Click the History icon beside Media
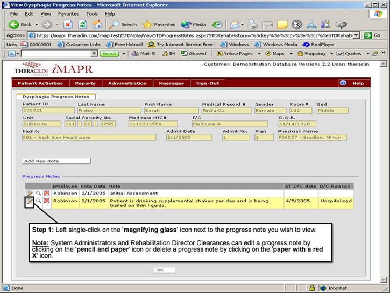Screen dimensions: 390x293 (217, 24)
